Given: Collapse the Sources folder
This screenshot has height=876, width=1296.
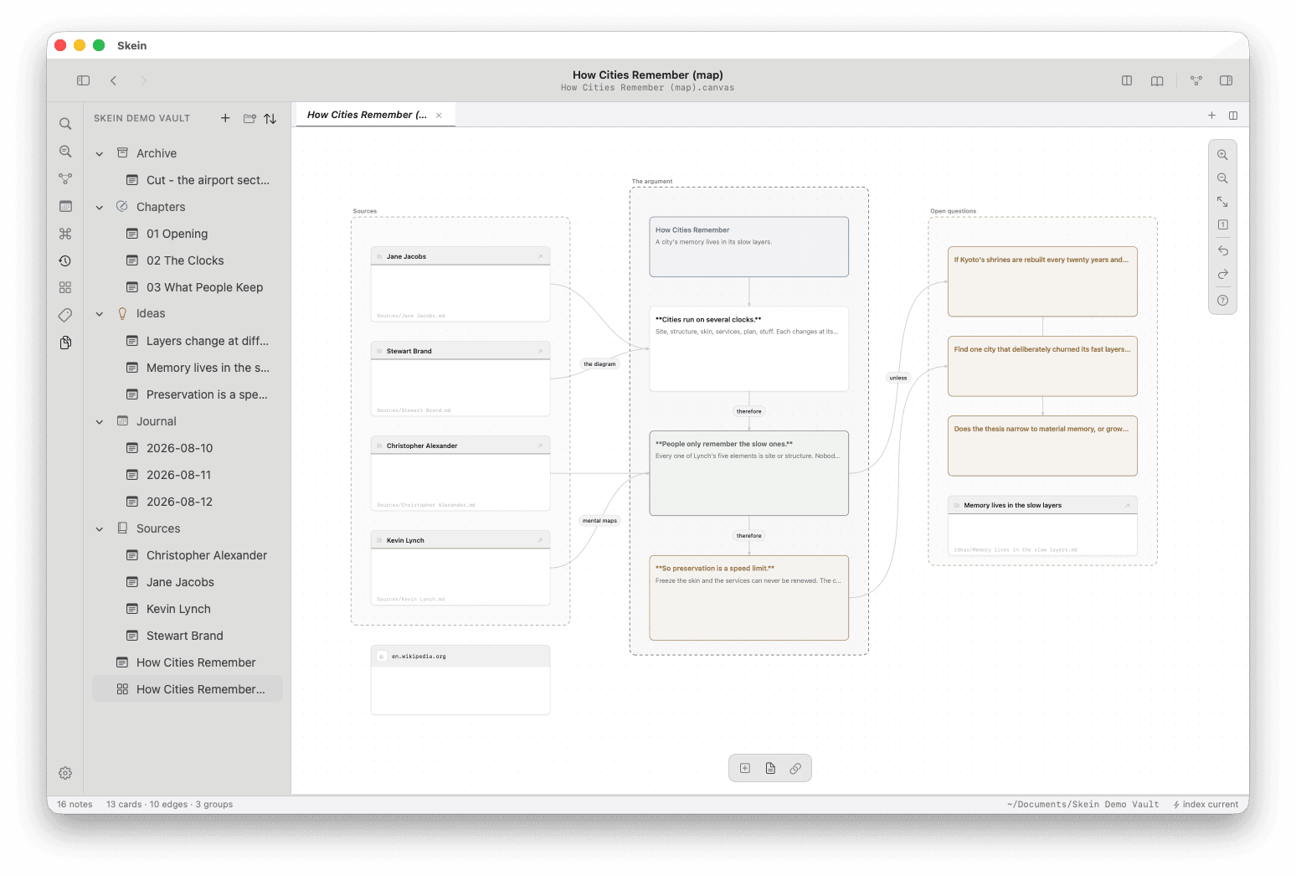Looking at the screenshot, I should (x=100, y=529).
